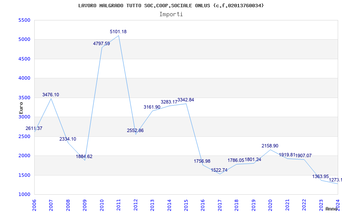
Task: Click the 2000 y-axis tick
Action: pos(24,156)
